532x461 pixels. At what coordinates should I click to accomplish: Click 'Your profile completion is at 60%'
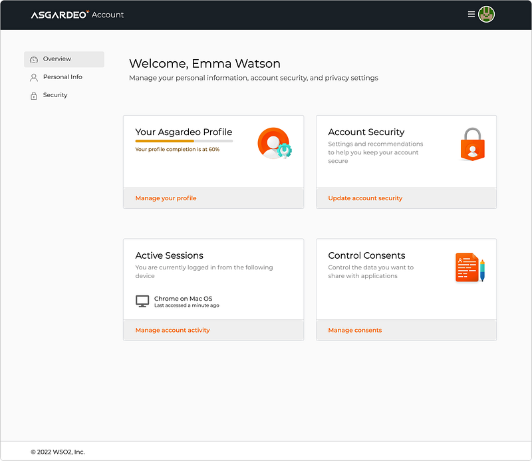(177, 149)
